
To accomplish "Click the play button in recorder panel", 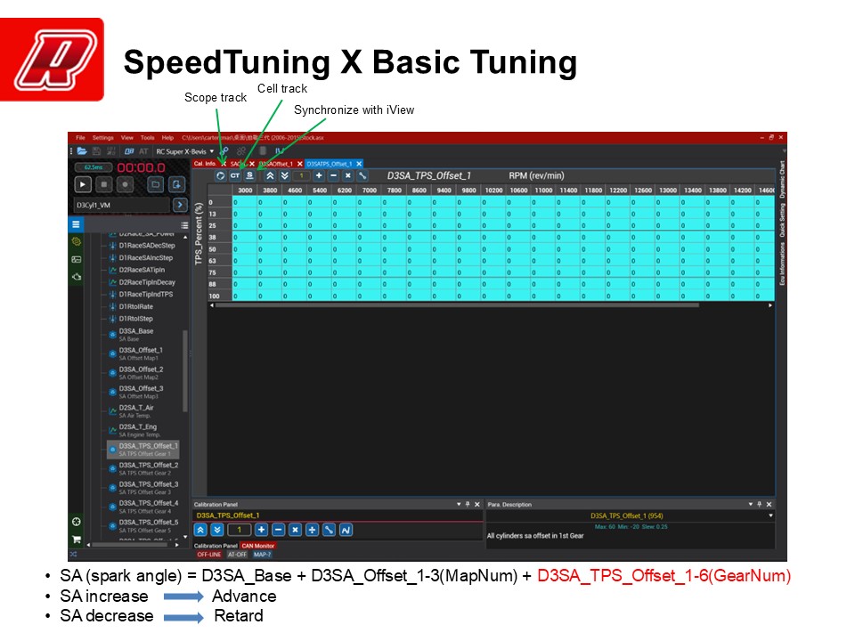I will pos(83,184).
